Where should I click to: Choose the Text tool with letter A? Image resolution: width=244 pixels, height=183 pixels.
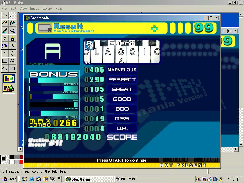[13, 45]
